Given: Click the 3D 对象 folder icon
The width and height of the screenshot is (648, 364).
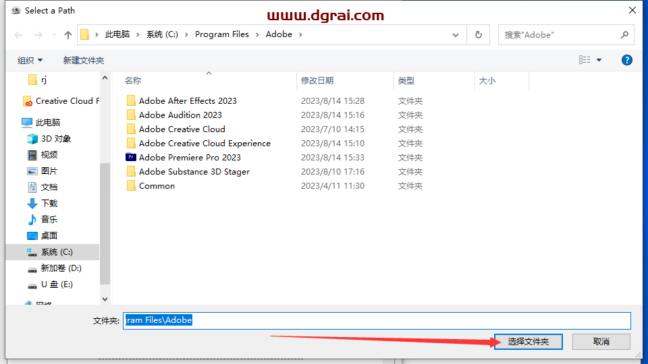Looking at the screenshot, I should pyautogui.click(x=32, y=139).
